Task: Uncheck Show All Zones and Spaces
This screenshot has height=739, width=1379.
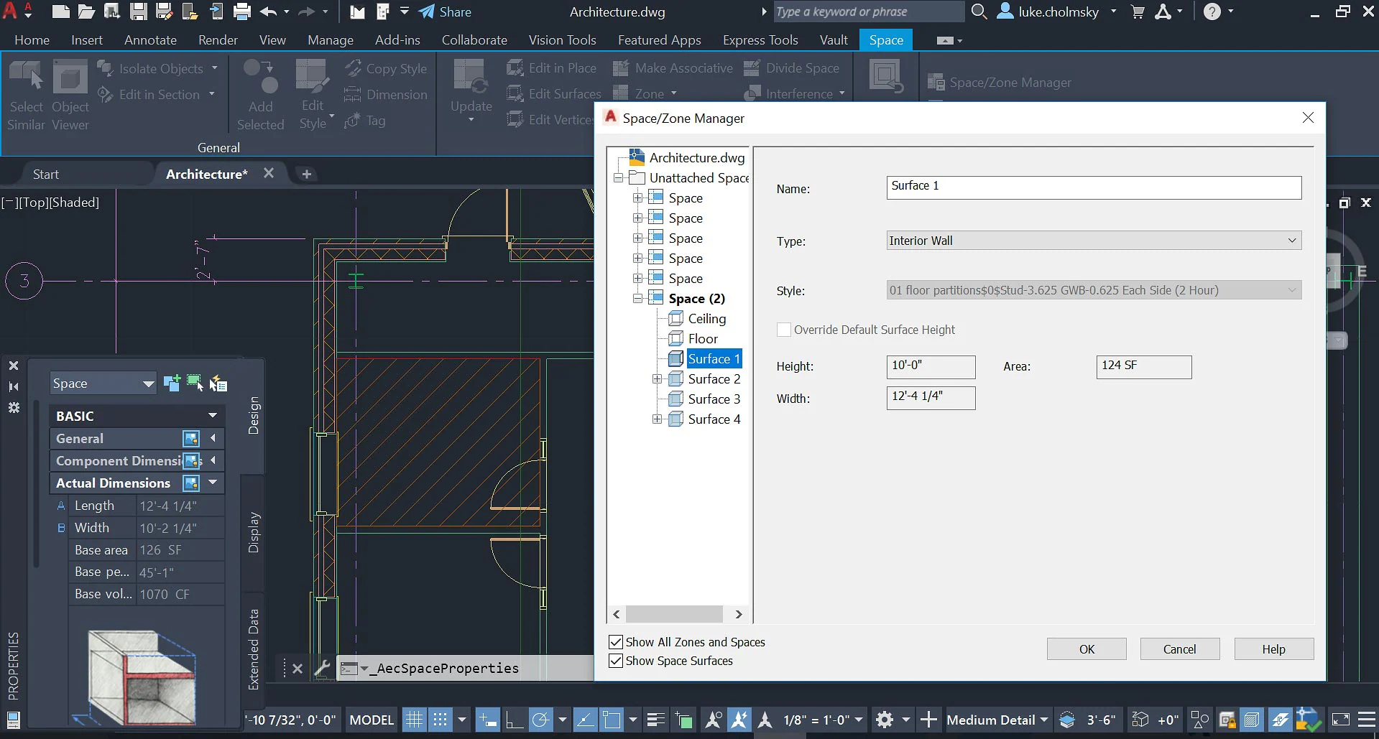Action: point(616,642)
